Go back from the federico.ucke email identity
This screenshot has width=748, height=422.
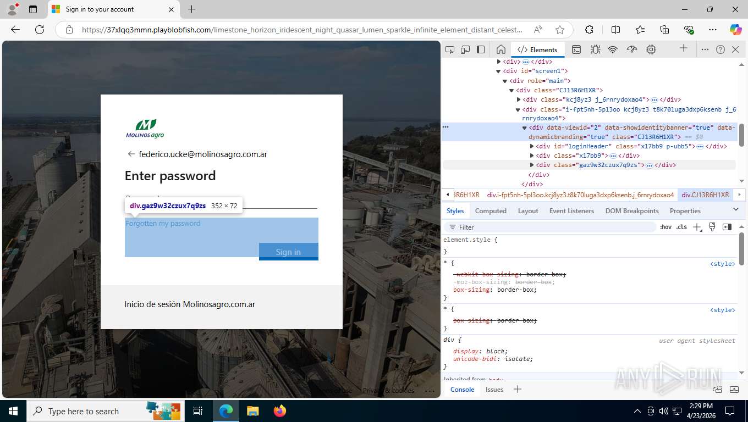(131, 154)
